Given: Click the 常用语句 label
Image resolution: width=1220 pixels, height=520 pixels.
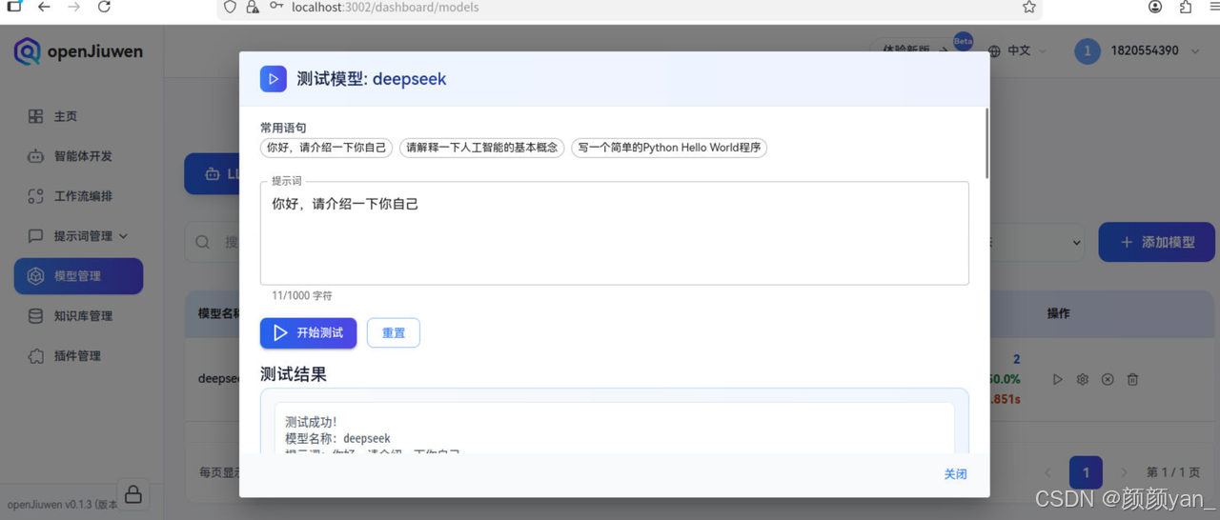Looking at the screenshot, I should pyautogui.click(x=283, y=128).
